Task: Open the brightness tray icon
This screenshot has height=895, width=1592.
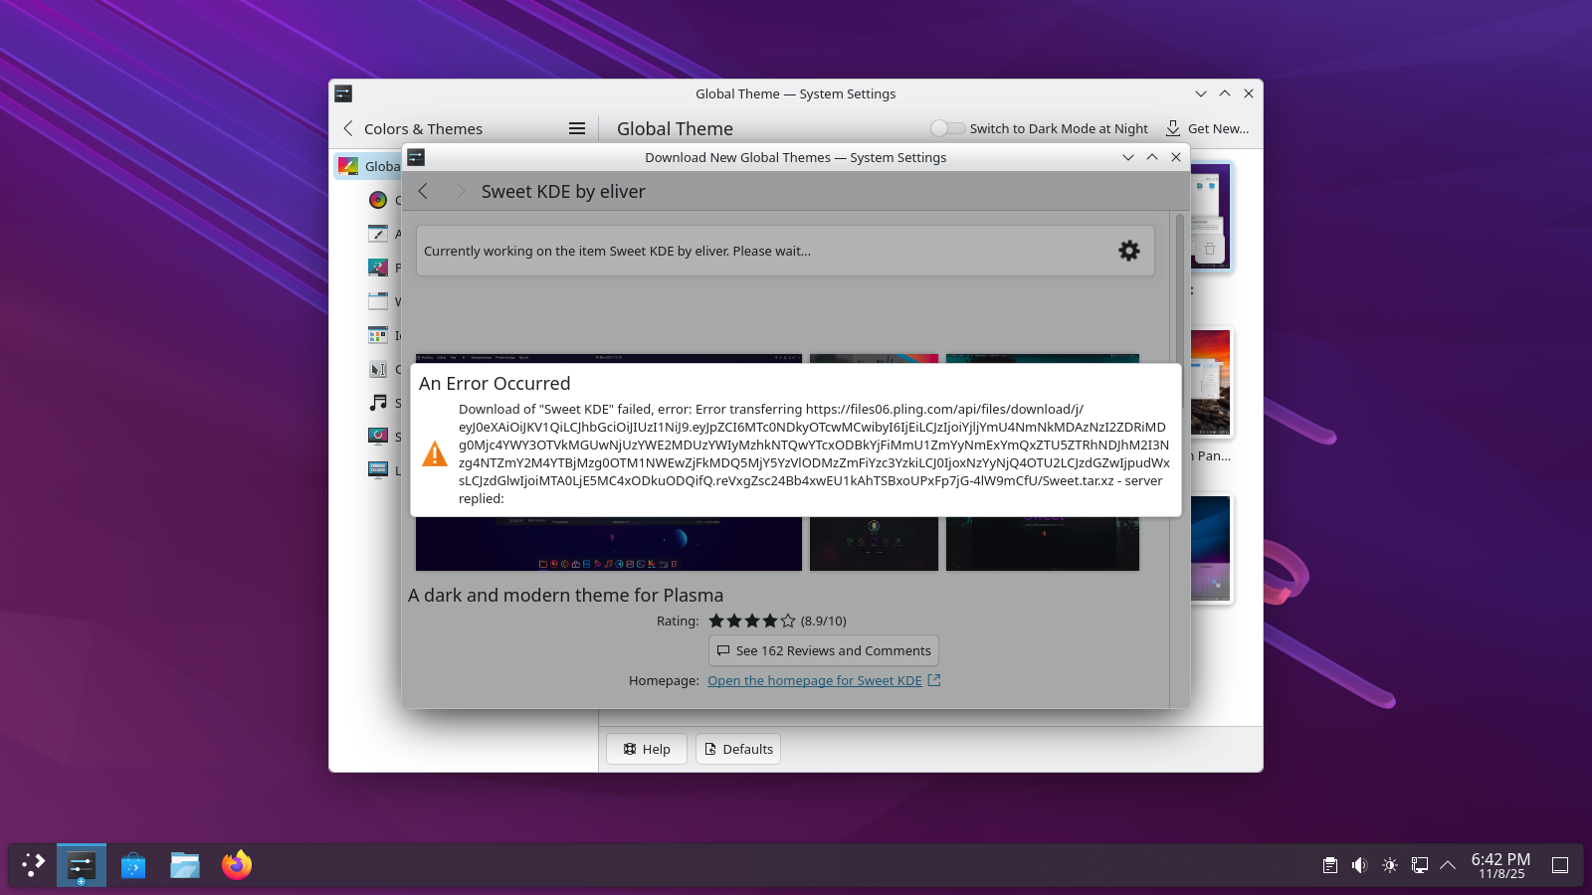Action: (1390, 865)
